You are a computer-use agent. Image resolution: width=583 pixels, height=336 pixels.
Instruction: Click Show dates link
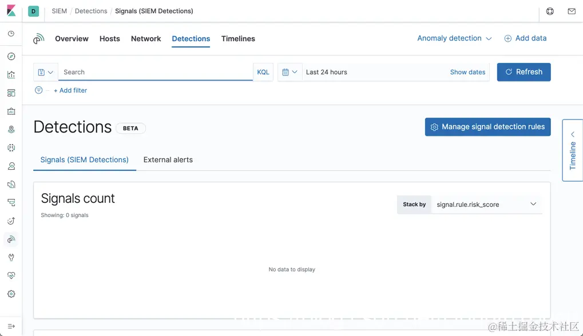pyautogui.click(x=467, y=72)
